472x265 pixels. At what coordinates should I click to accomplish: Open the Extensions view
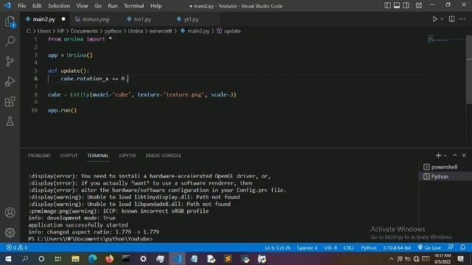(10, 102)
